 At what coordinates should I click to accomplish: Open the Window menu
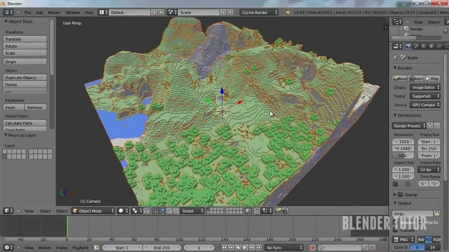[73, 12]
